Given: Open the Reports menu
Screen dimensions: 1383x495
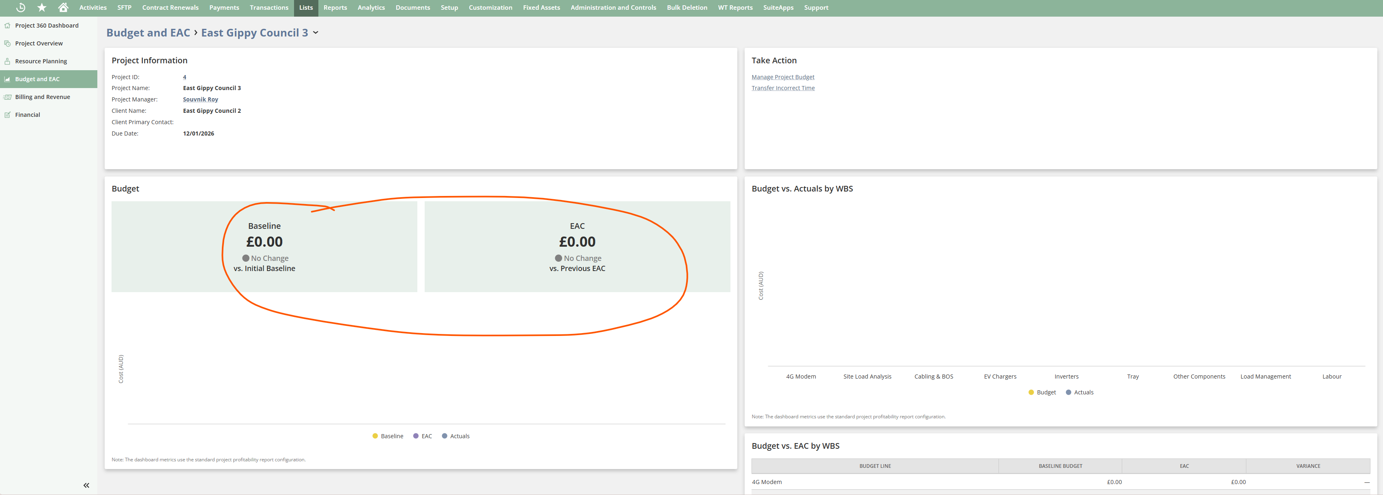Looking at the screenshot, I should [x=335, y=8].
